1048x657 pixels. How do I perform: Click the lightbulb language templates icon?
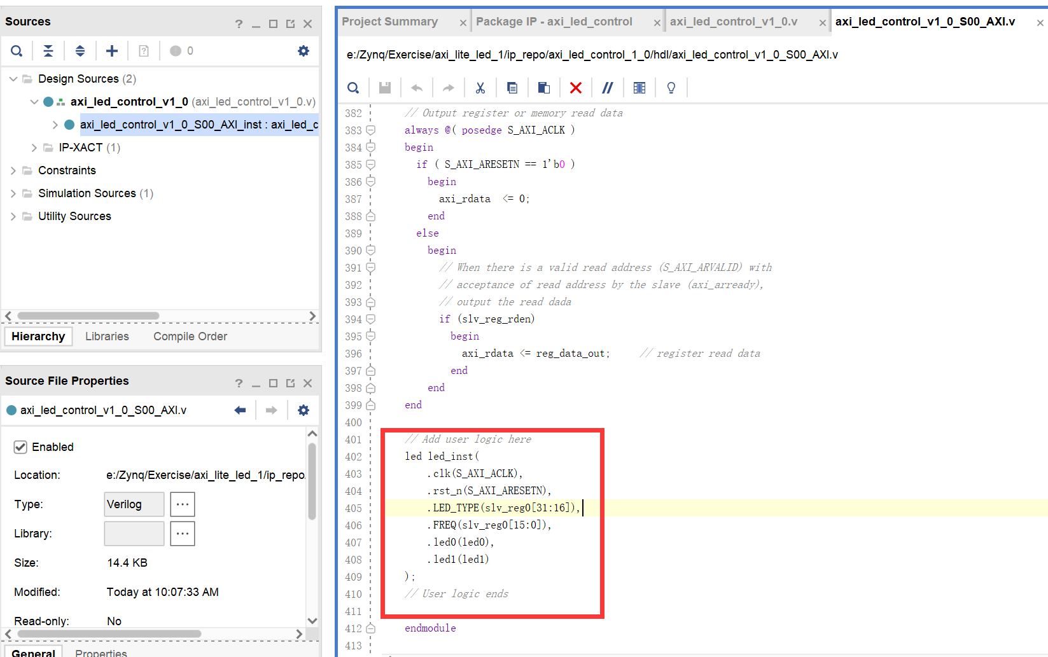click(x=671, y=88)
